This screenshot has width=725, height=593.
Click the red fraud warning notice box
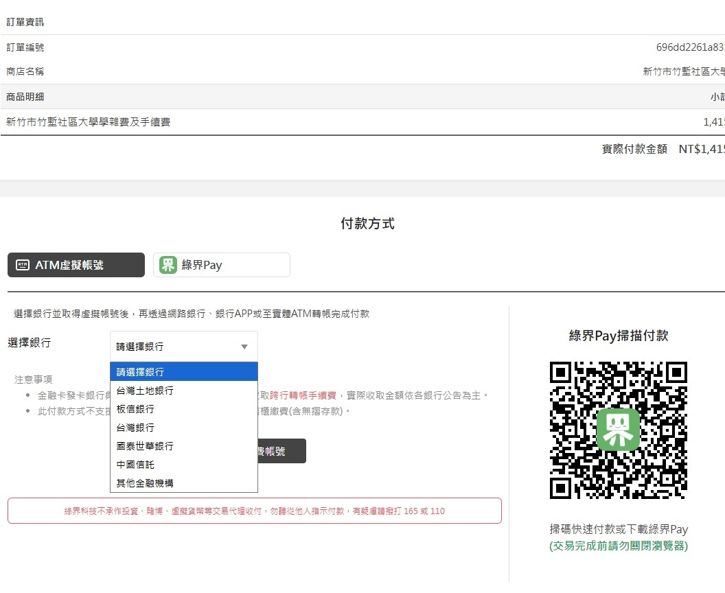coord(254,511)
